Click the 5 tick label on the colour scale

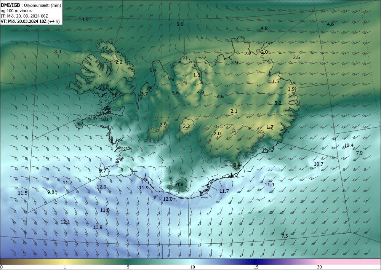click(x=128, y=267)
